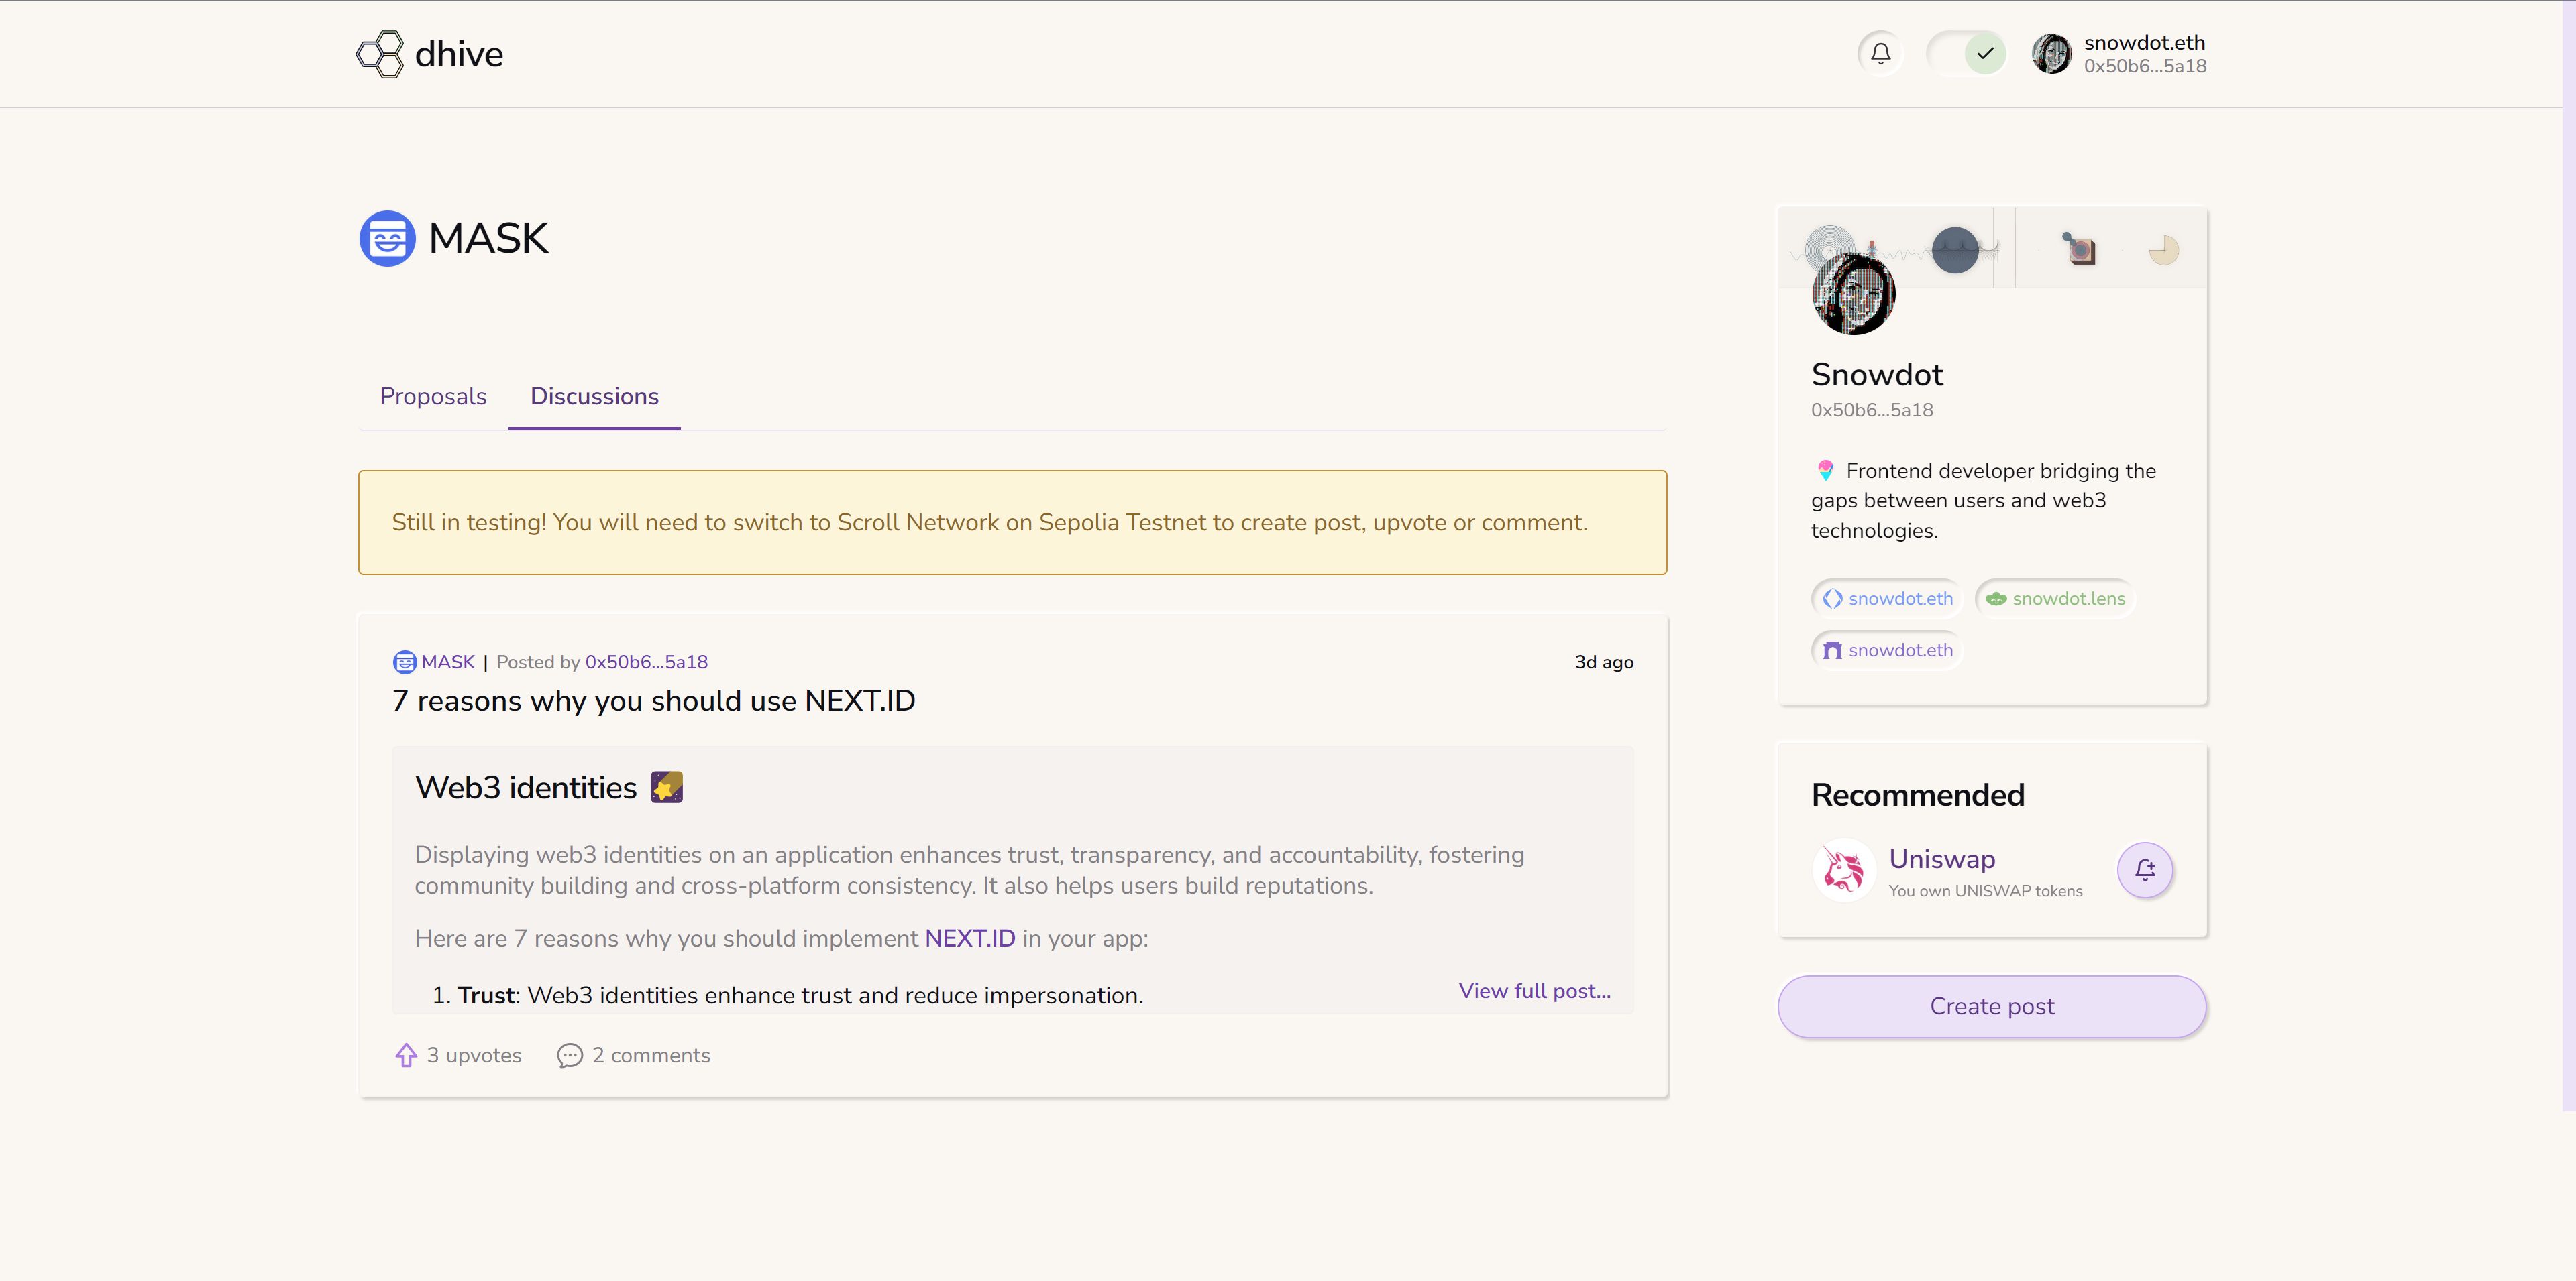Click the sidebar wallet address 0x50b6...5a18
Viewport: 2576px width, 1281px height.
tap(1871, 410)
